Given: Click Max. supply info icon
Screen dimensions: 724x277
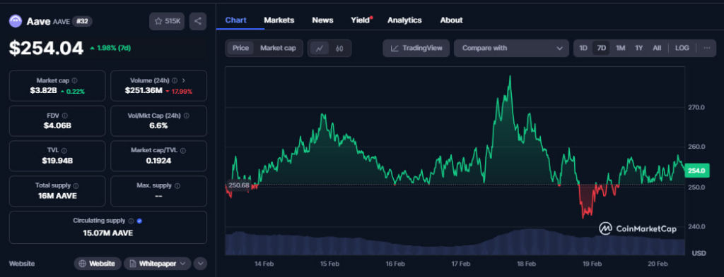Looking at the screenshot, I should (177, 186).
